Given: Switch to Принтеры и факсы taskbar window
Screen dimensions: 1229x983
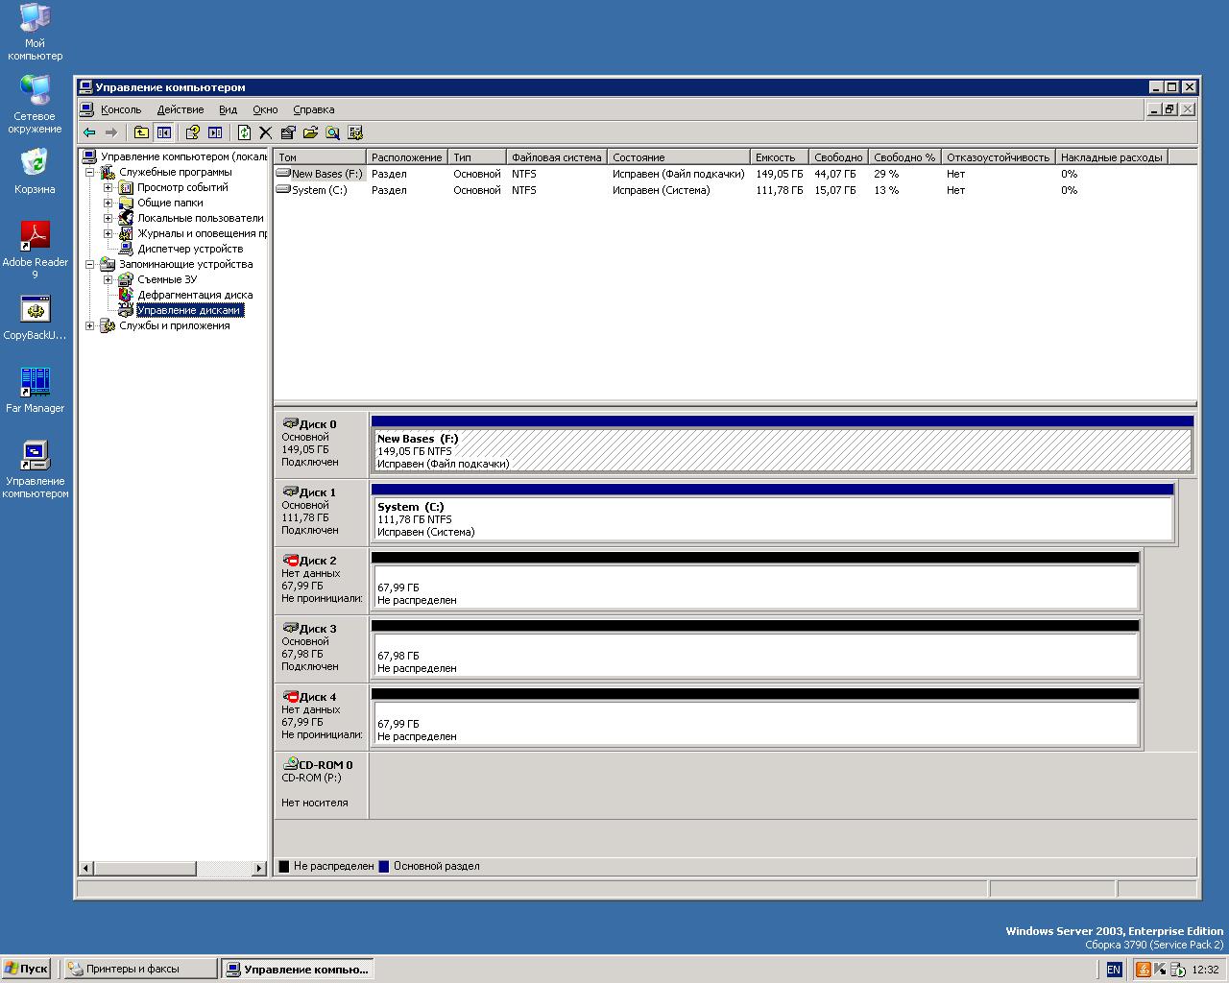Looking at the screenshot, I should click(139, 969).
